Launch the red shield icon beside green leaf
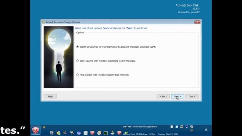Viewport: 242px width, 136px height. coord(119,133)
